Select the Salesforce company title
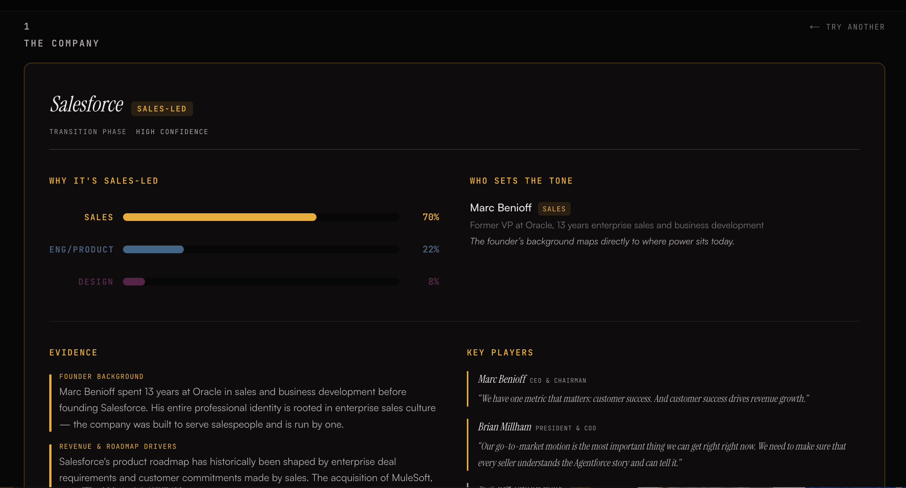The height and width of the screenshot is (488, 906). pyautogui.click(x=86, y=104)
